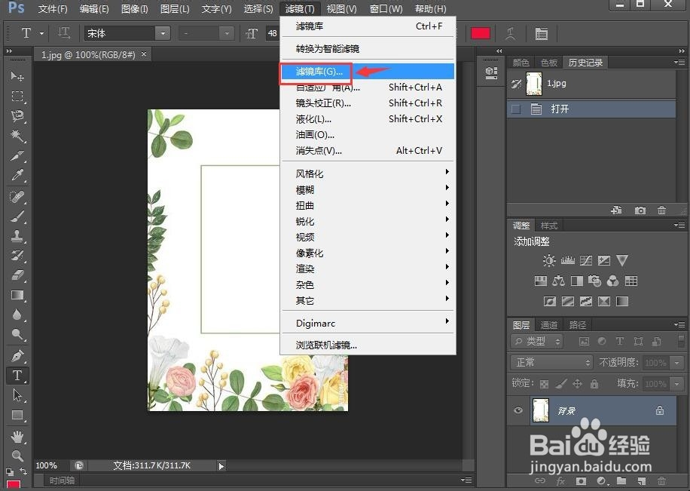The height and width of the screenshot is (491, 690).
Task: Toggle visibility of the 背景 layer
Action: [x=517, y=410]
